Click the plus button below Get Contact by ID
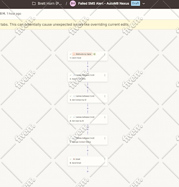 click(x=87, y=108)
